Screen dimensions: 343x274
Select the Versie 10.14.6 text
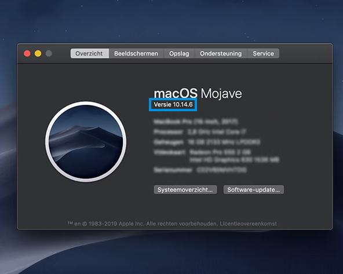coord(173,104)
